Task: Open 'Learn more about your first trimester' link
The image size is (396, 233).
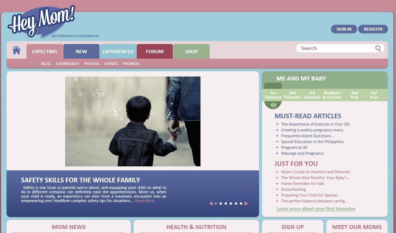Action: point(316,209)
